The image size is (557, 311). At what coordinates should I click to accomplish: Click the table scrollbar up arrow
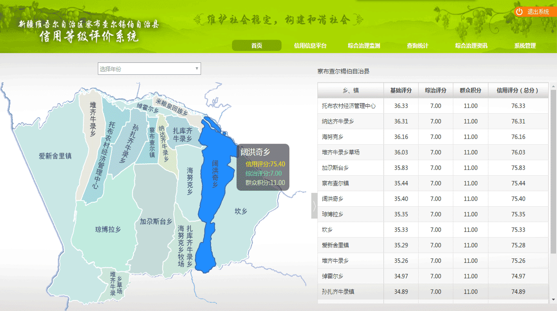click(553, 86)
